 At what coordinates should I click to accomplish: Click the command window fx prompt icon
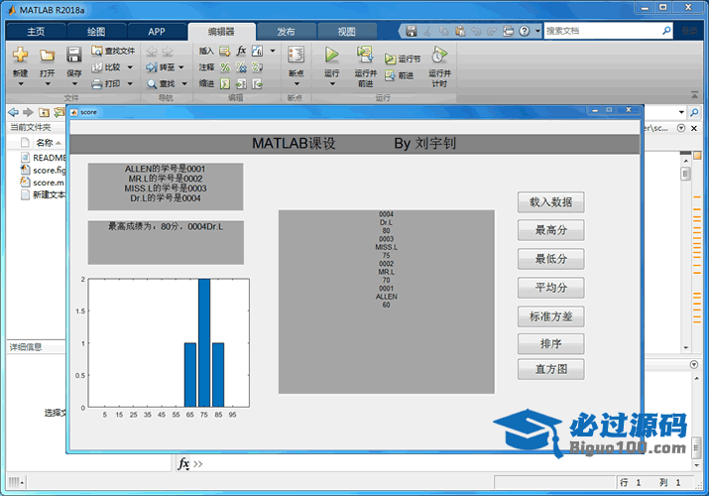tap(183, 463)
